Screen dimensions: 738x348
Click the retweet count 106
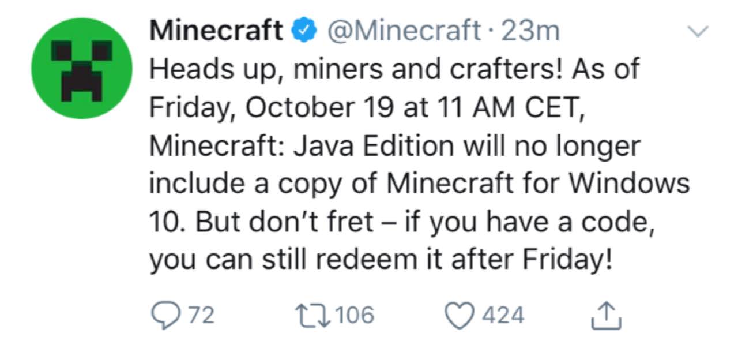pyautogui.click(x=354, y=316)
